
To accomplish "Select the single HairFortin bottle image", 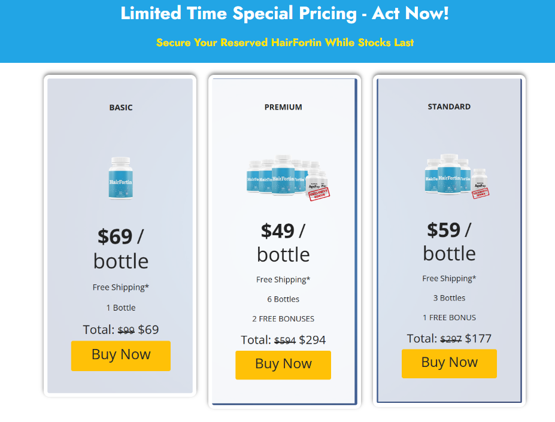I will (121, 178).
